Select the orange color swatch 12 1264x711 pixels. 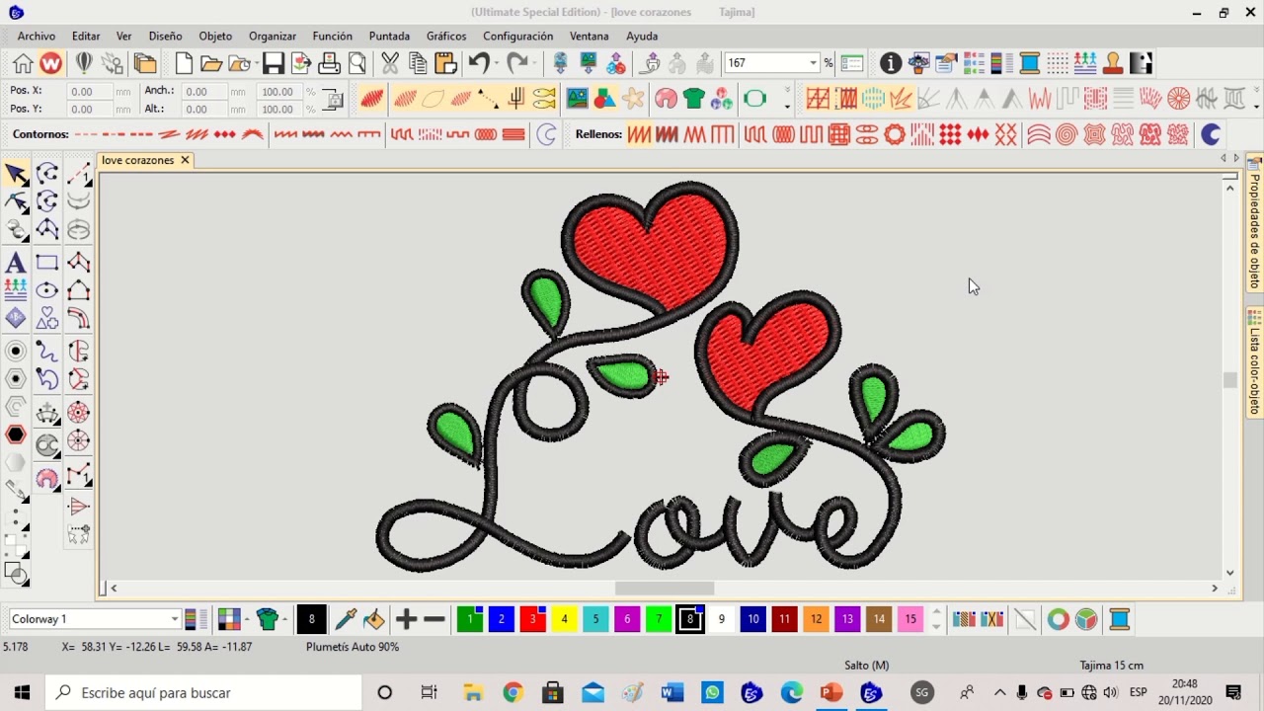point(816,619)
